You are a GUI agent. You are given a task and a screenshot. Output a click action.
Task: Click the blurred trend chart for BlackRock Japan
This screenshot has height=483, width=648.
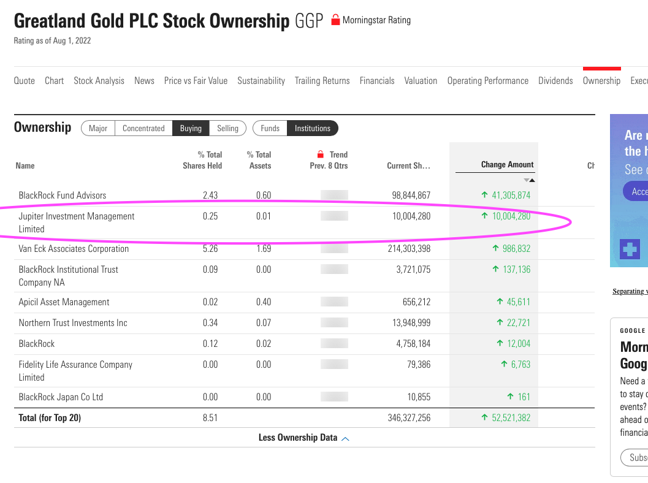tap(334, 397)
